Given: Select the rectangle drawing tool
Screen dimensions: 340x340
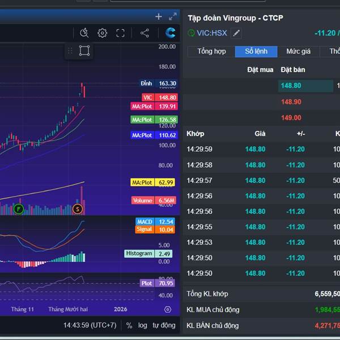Looking at the screenshot, I should point(84,51).
